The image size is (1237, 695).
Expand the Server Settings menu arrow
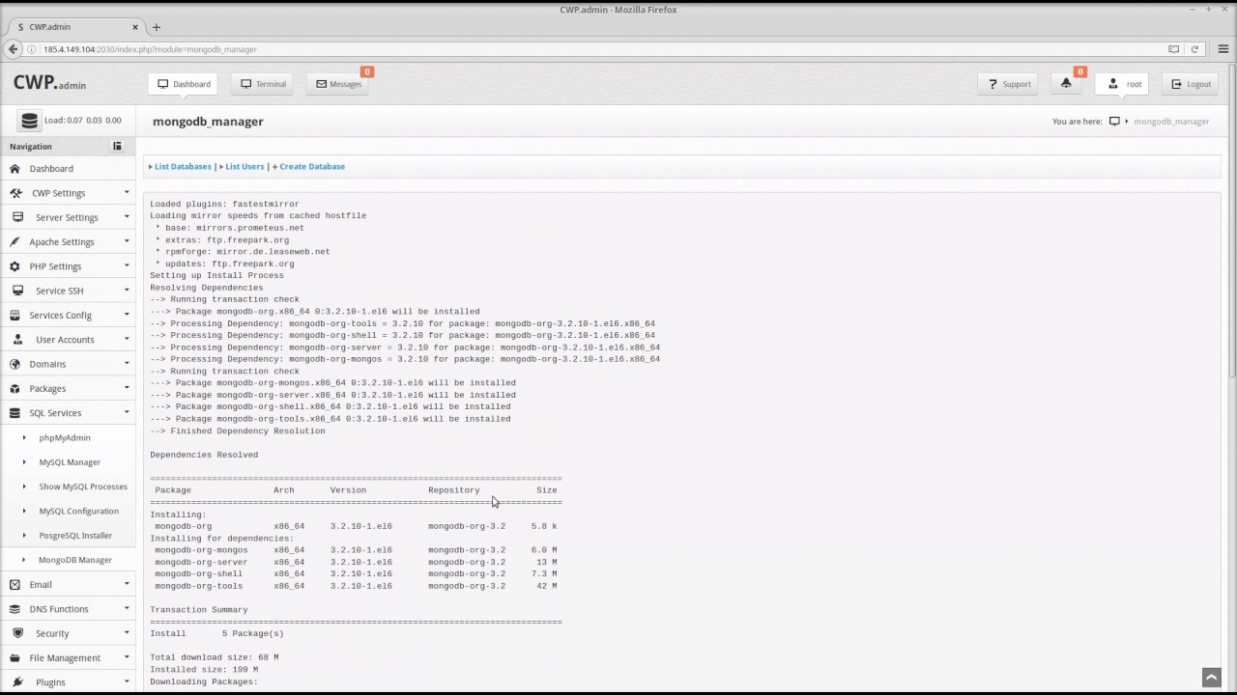126,216
